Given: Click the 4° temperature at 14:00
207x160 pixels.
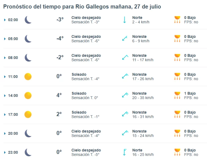Looking at the screenshot, I should coord(59,95).
